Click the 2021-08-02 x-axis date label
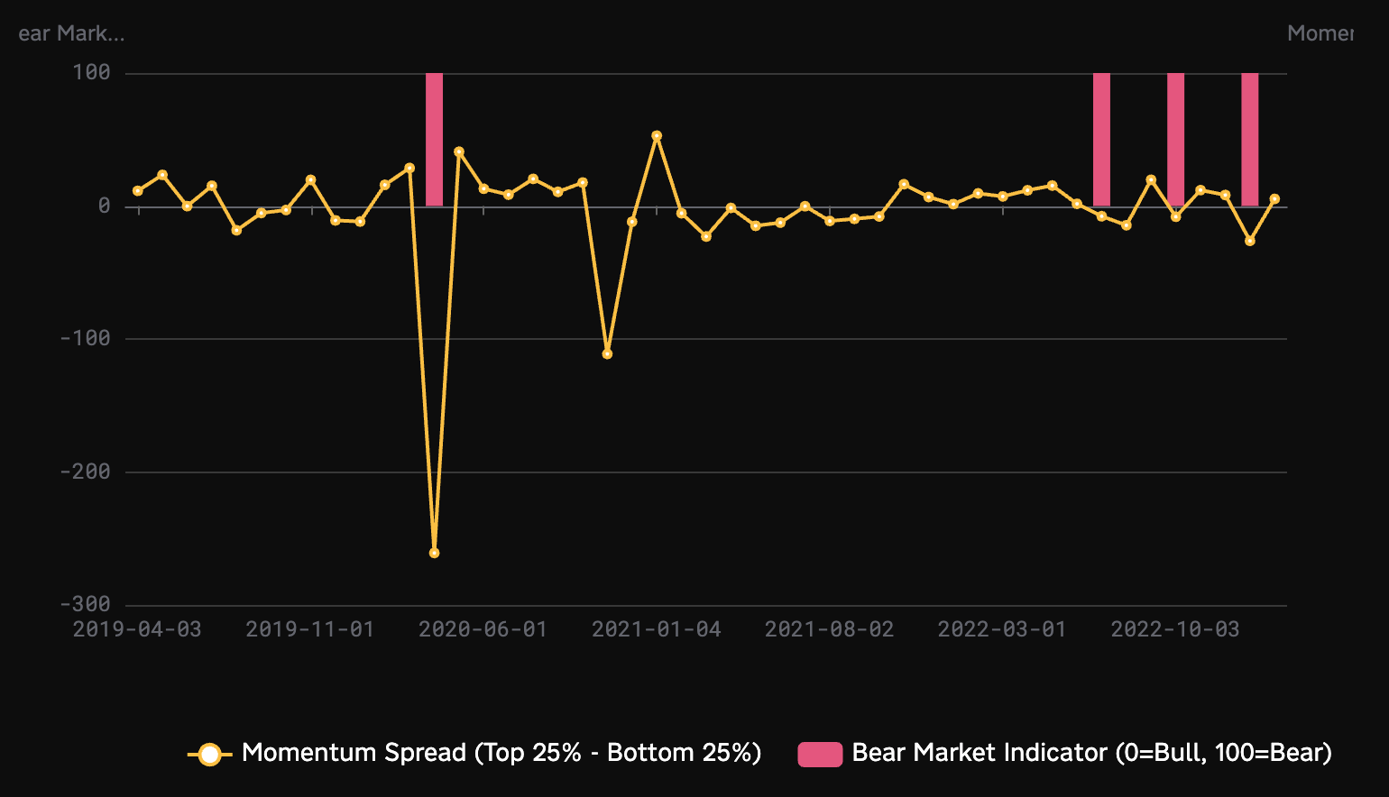The height and width of the screenshot is (797, 1389). tap(829, 629)
